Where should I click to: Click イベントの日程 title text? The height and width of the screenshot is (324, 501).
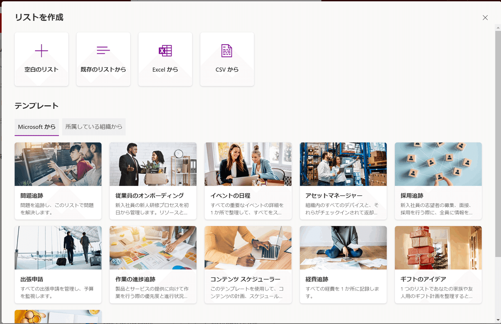pyautogui.click(x=230, y=195)
